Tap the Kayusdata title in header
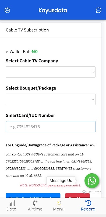The width and height of the screenshot is (106, 217). (x=53, y=10)
